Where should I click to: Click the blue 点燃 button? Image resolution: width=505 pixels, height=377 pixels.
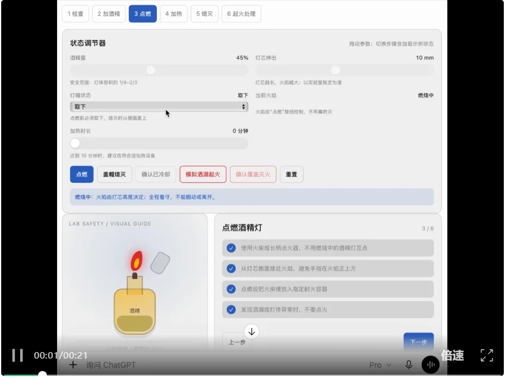(81, 174)
